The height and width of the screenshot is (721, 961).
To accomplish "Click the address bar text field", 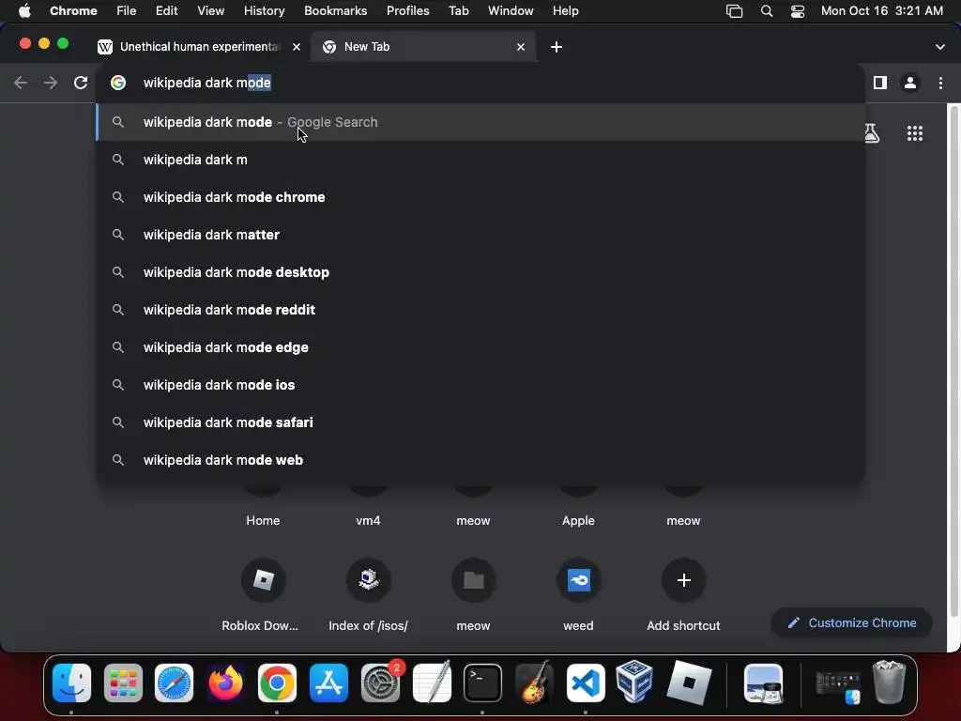I will tap(480, 83).
